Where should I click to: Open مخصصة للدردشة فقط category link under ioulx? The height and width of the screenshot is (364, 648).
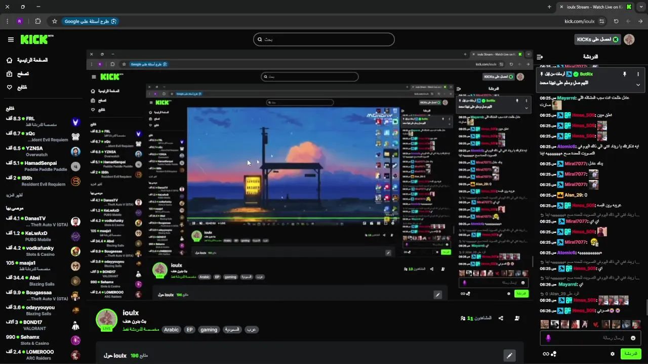[141, 330]
